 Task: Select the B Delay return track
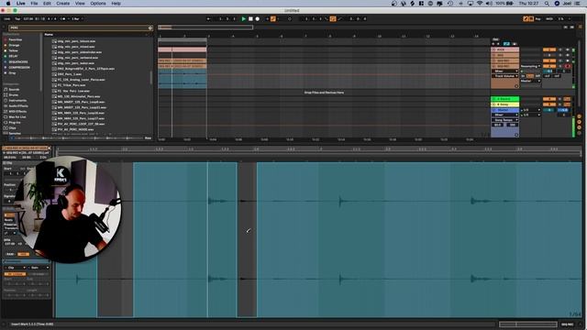click(504, 104)
